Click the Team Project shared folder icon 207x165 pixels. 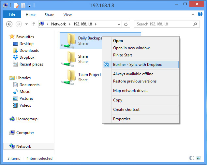68,77
